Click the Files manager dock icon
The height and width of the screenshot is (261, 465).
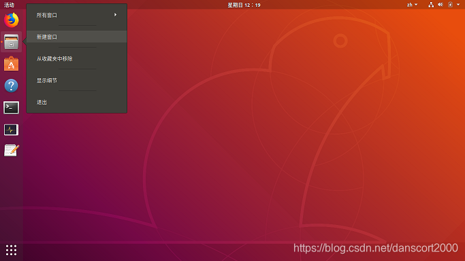[12, 41]
